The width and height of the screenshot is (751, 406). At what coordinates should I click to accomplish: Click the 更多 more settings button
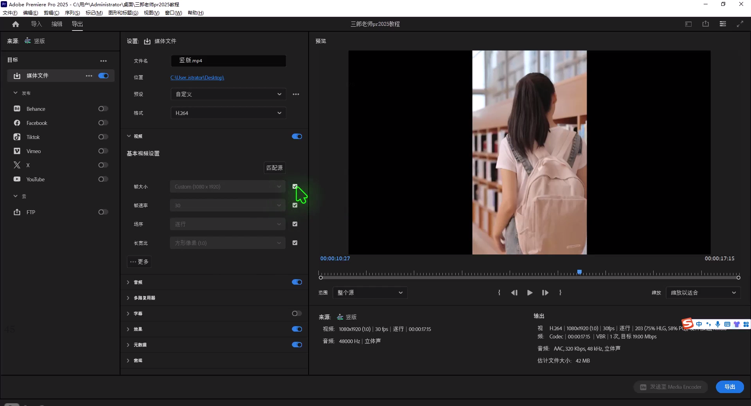point(139,262)
